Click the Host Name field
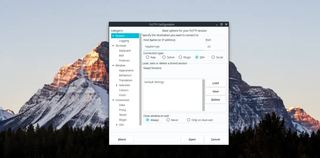Screen dimensions: 320x158 [x=174, y=46]
